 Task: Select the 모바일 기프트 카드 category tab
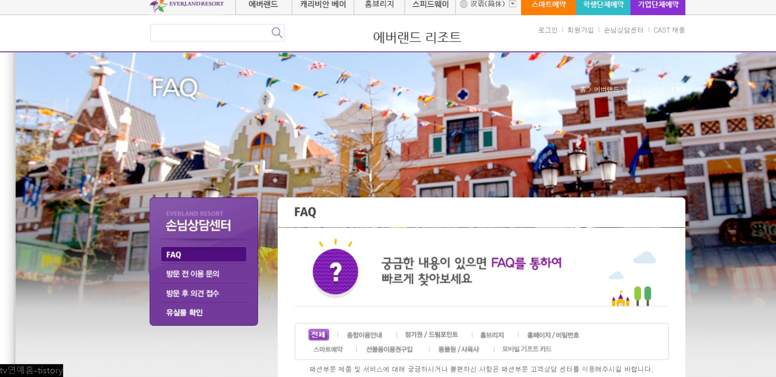527,349
